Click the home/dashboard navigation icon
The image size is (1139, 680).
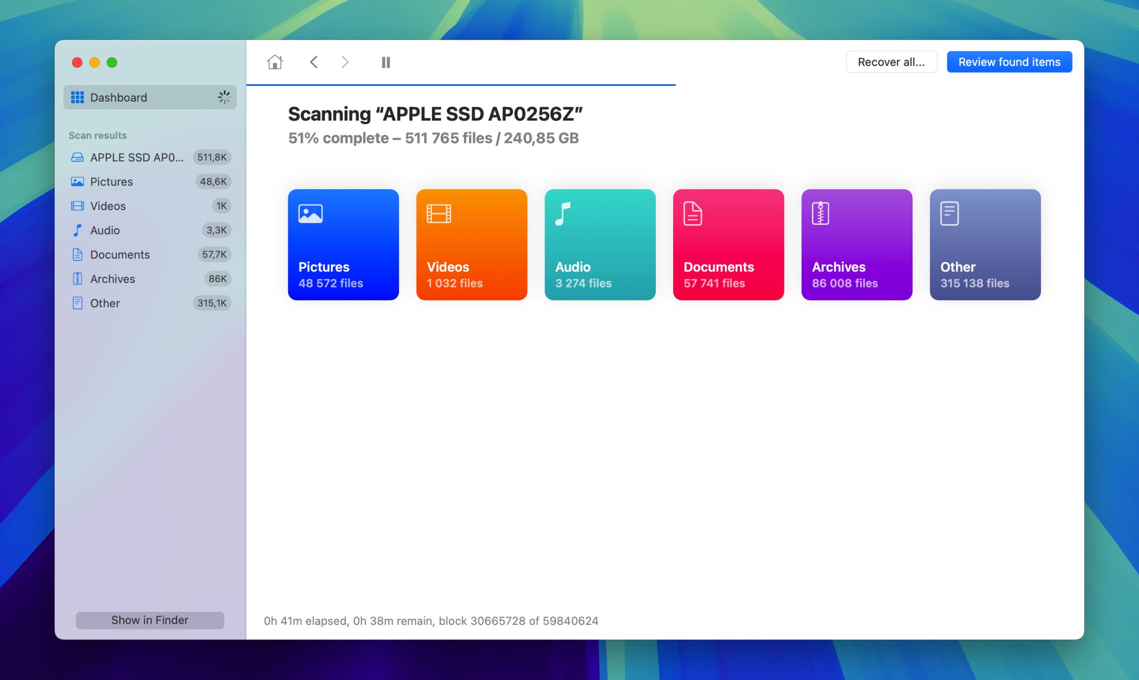(x=275, y=61)
